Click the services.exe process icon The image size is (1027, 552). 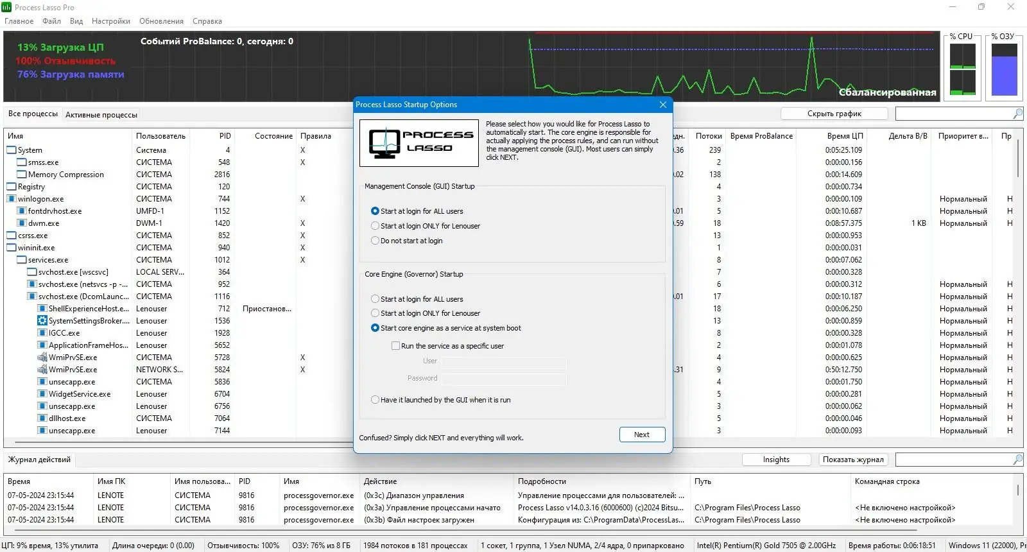[22, 260]
